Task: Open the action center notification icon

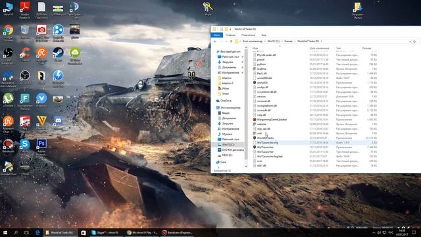Action: click(x=414, y=232)
